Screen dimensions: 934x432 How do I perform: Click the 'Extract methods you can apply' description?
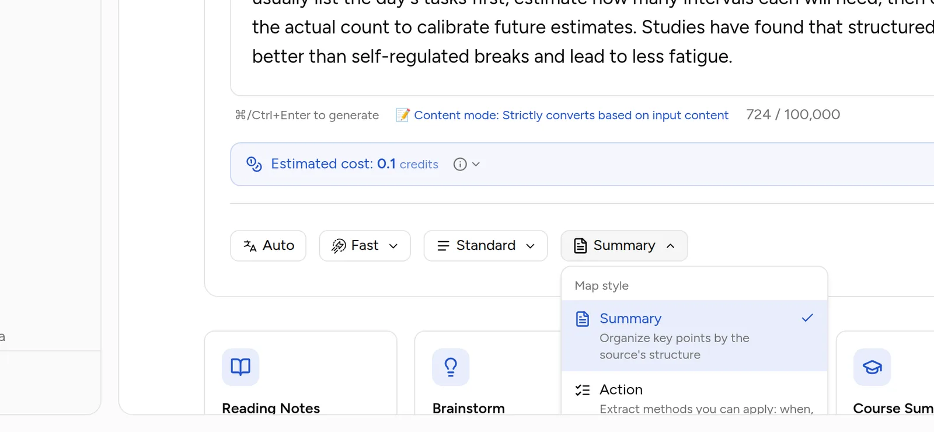pyautogui.click(x=706, y=409)
